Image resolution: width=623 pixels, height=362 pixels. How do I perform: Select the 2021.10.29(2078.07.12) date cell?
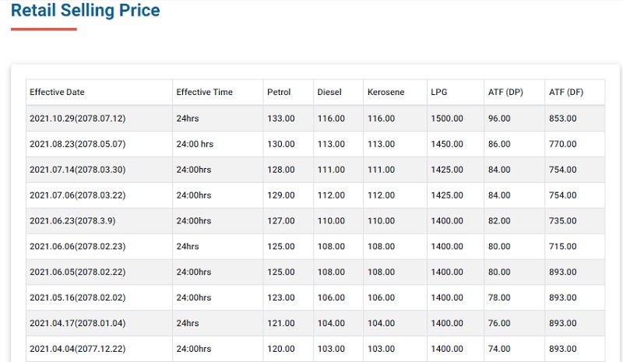point(77,118)
